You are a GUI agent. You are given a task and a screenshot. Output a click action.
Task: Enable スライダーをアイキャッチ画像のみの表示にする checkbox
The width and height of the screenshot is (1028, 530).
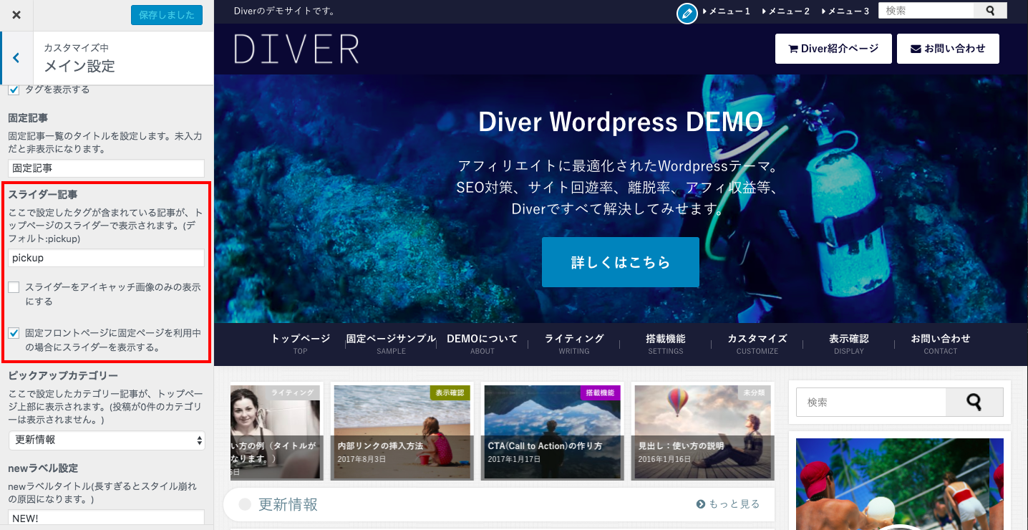14,287
